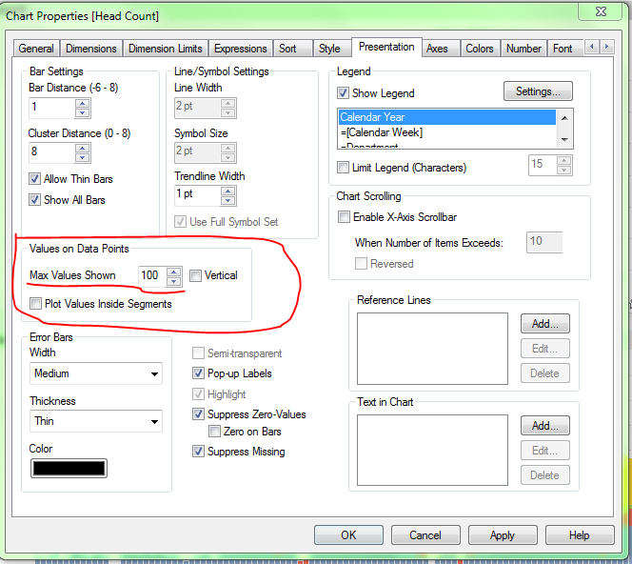
Task: Switch to the General tab
Action: coord(36,49)
